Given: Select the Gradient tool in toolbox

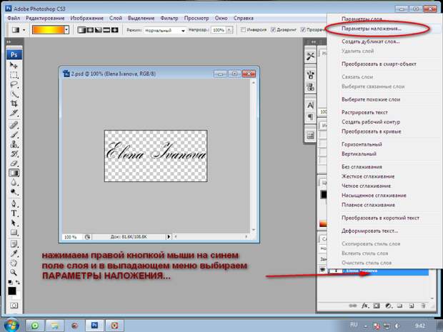Looking at the screenshot, I should 14,173.
